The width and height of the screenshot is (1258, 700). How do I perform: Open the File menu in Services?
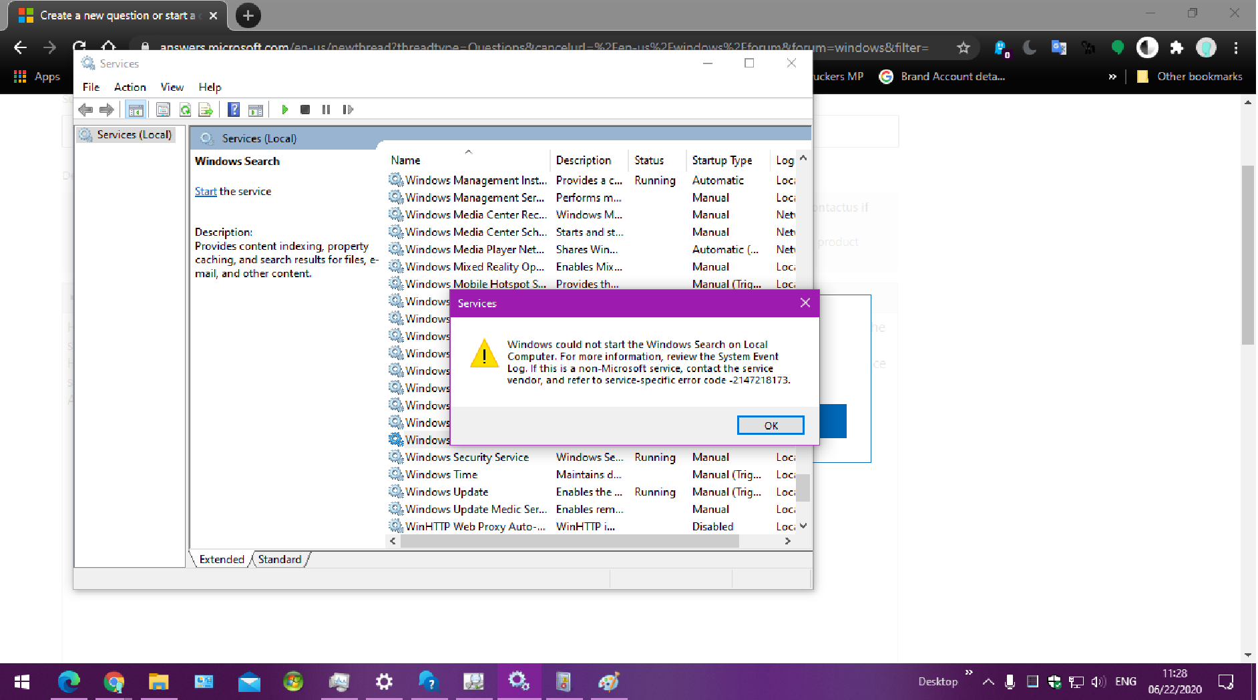coord(91,87)
